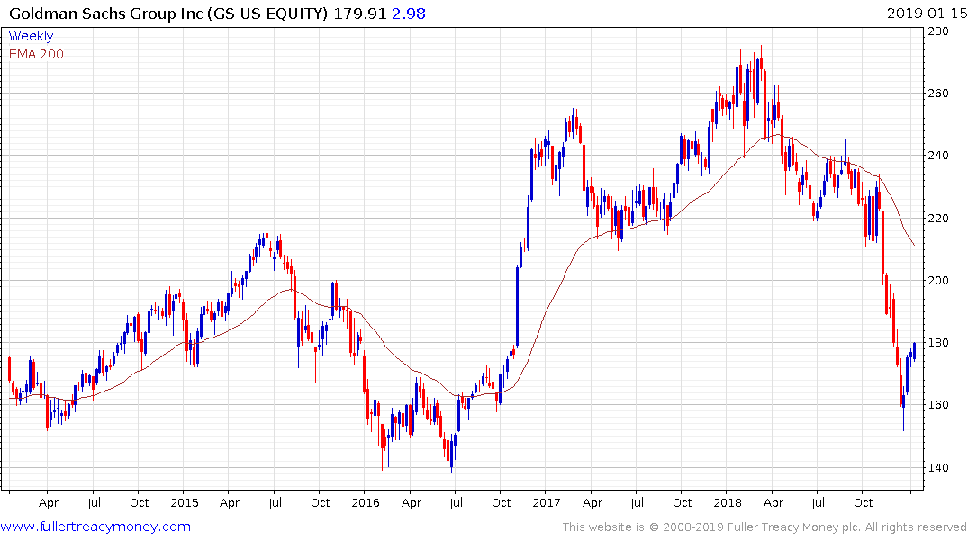Click the 2015 year label on time axis

point(184,503)
